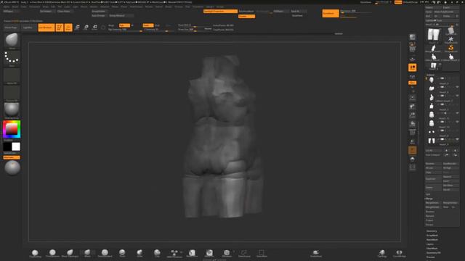Toggle the large orange right-shelf icon
The width and height of the screenshot is (465, 261).
(x=412, y=67)
